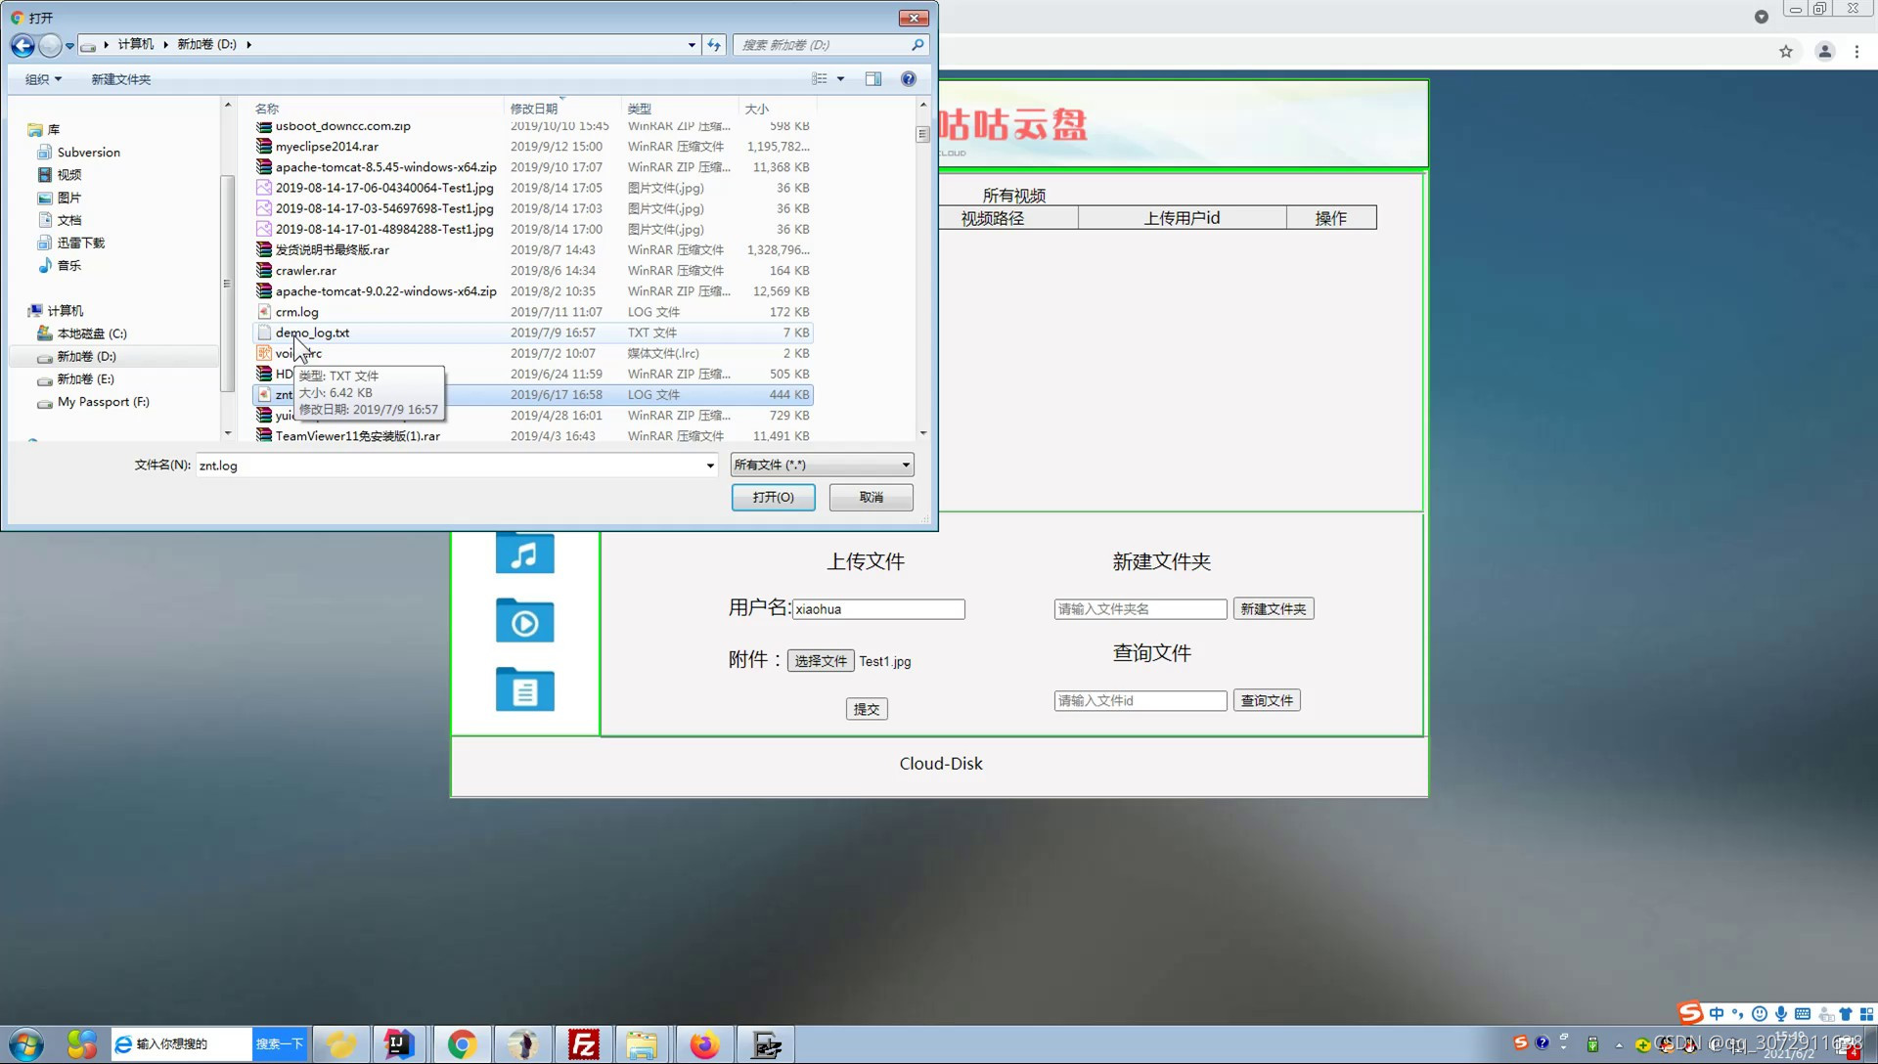Open the documents folder icon on the cloud disk page
The height and width of the screenshot is (1064, 1878).
(525, 689)
